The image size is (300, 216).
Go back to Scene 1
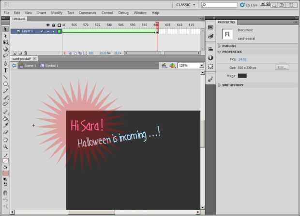pyautogui.click(x=28, y=66)
